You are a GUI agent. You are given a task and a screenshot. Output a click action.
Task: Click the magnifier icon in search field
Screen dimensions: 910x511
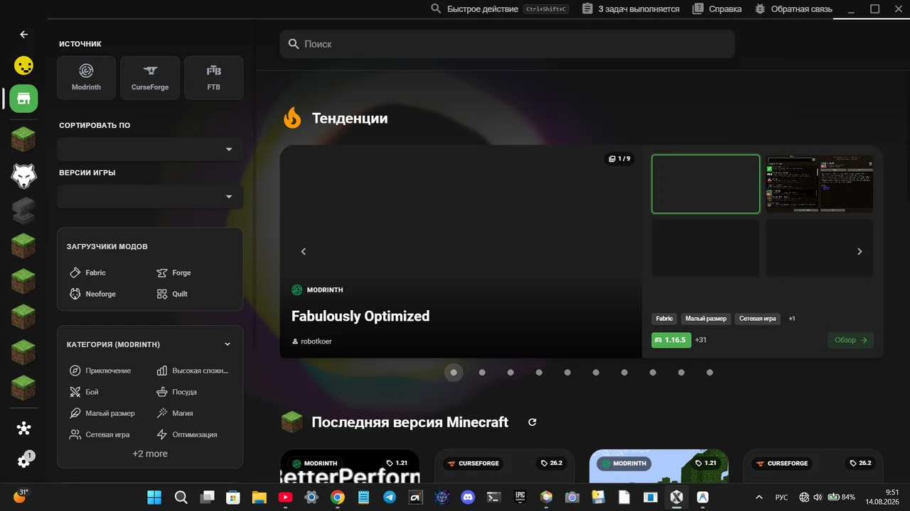click(x=293, y=44)
